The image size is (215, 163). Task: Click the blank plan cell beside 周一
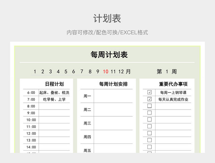tap(113, 96)
